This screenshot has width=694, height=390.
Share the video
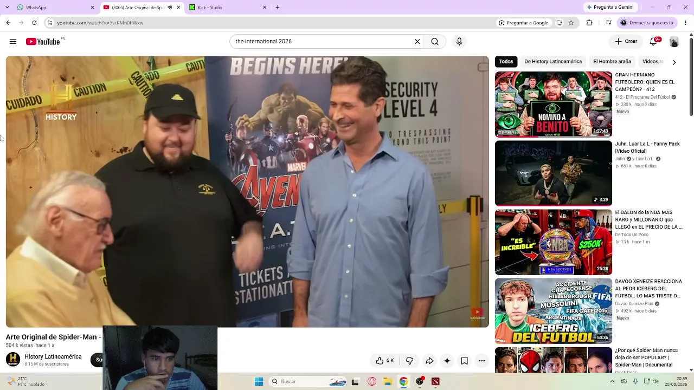[x=429, y=361]
